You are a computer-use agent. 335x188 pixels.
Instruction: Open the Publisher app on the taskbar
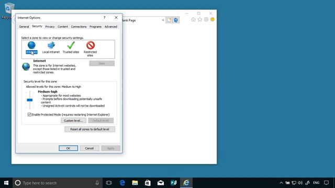tap(173, 183)
